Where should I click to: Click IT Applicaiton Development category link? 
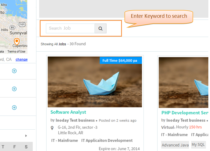coord(107,140)
